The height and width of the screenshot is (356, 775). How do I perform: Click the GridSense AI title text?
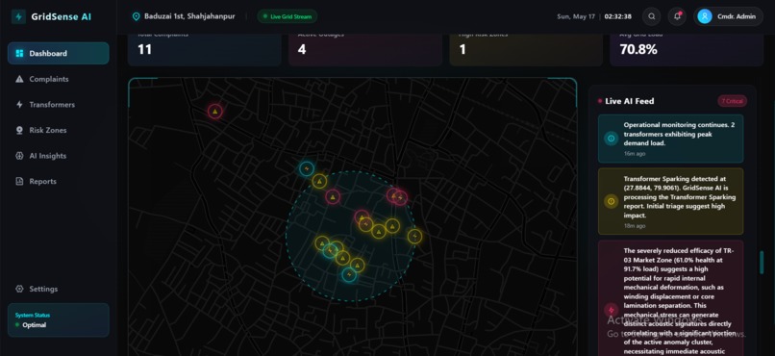tap(62, 16)
